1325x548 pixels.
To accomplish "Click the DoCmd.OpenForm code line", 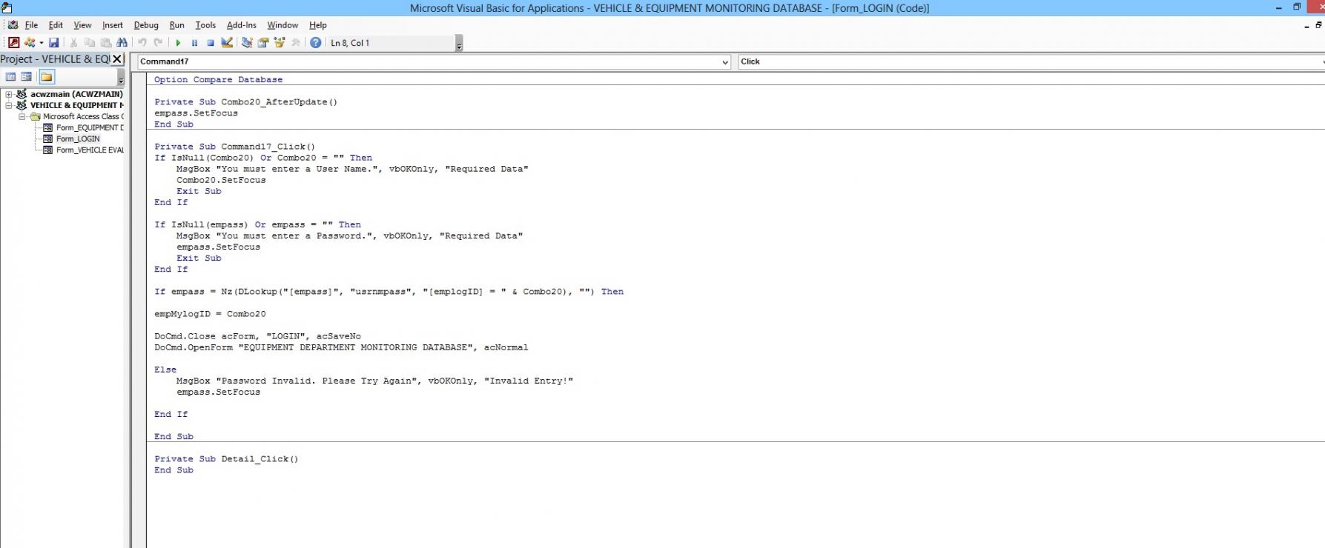I will point(341,347).
